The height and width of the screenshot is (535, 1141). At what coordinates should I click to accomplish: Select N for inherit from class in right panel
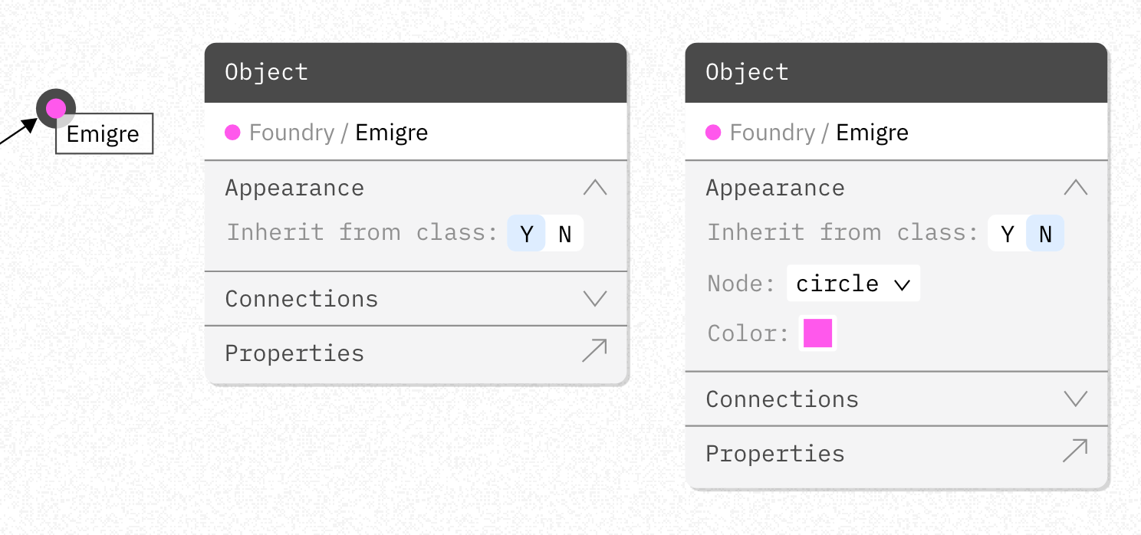1045,233
